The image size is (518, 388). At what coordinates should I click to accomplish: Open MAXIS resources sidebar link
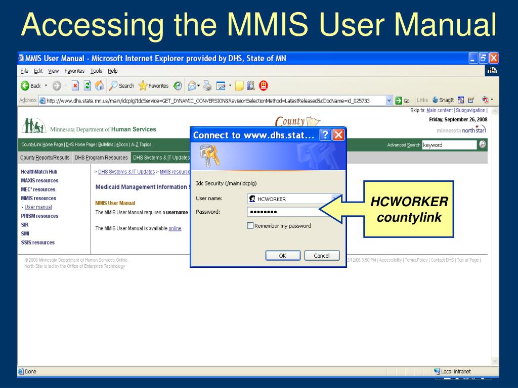[39, 180]
